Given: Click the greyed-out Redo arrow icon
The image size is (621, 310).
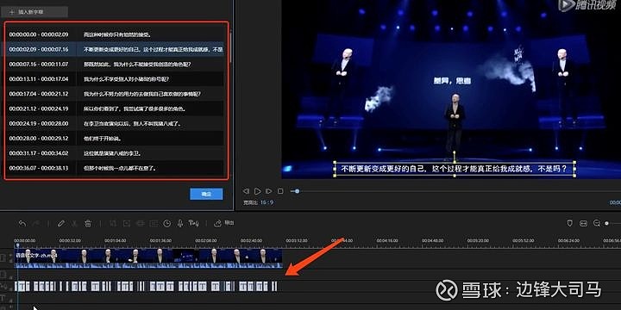Looking at the screenshot, I should pos(35,223).
